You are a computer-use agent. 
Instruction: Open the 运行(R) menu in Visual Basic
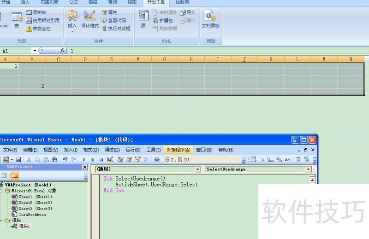click(x=133, y=150)
